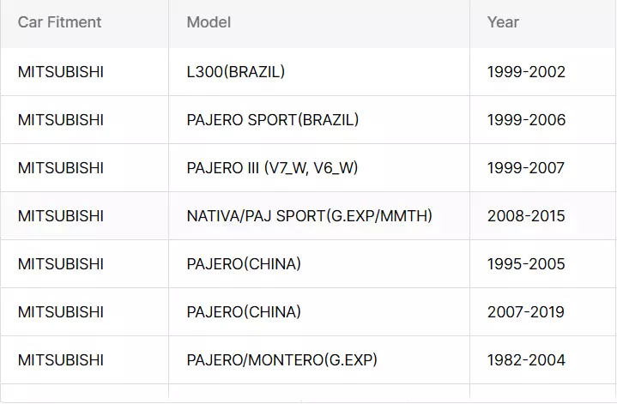Click the 1999-2006 year cell
617x404 pixels.
tap(526, 120)
